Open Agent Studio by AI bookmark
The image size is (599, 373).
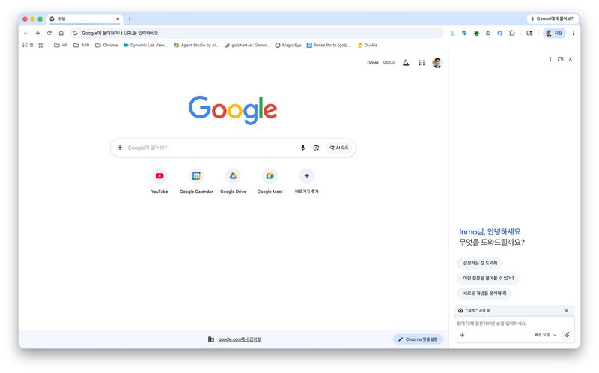(196, 45)
